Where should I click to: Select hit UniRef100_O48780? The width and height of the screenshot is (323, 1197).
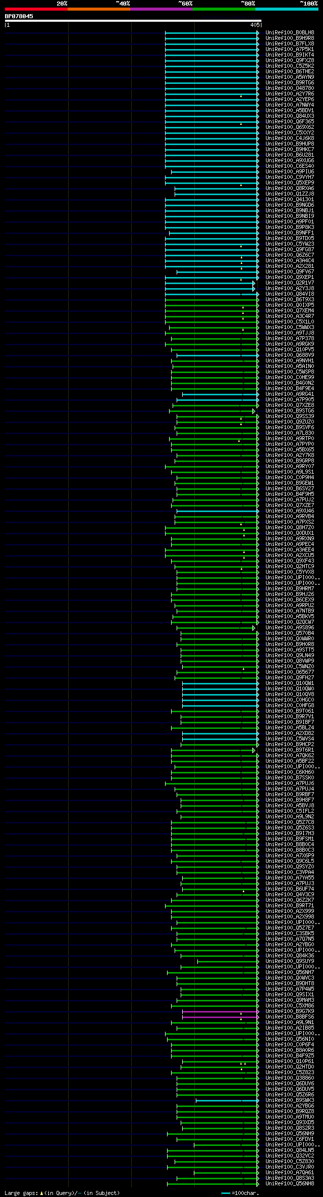pyautogui.click(x=290, y=88)
